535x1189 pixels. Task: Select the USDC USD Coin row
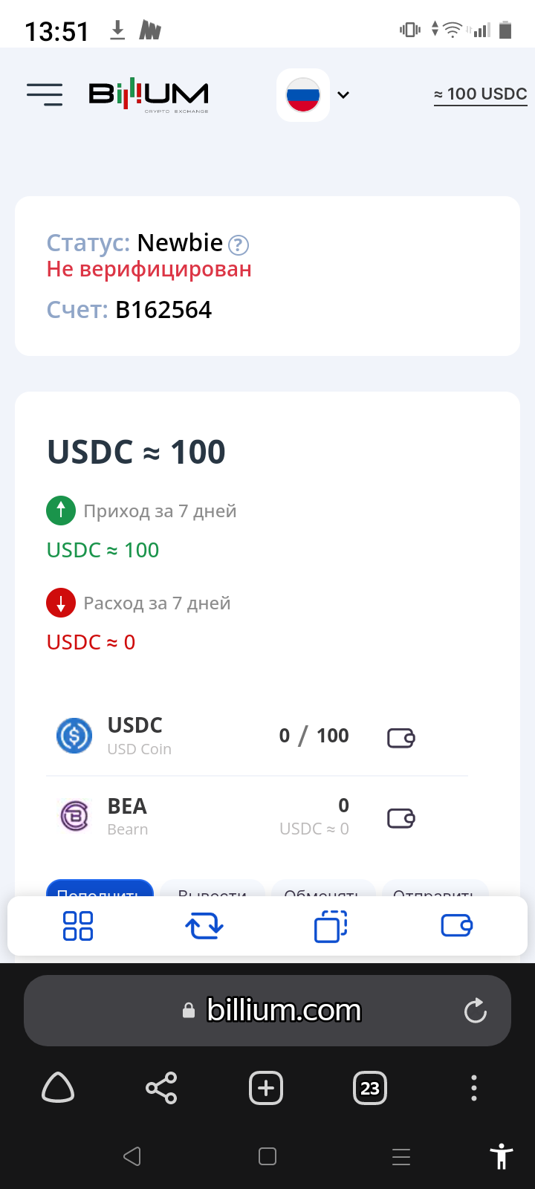(x=257, y=736)
